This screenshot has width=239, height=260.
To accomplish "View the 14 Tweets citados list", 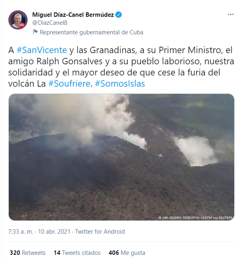I will click(x=77, y=253).
